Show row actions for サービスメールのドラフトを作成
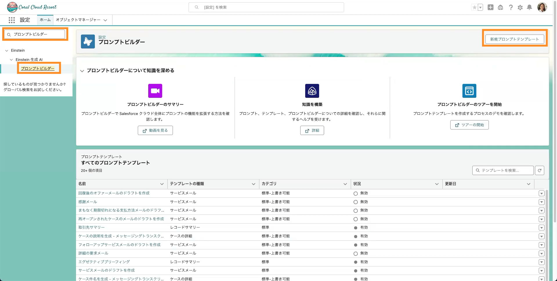This screenshot has width=557, height=281. coord(541,271)
